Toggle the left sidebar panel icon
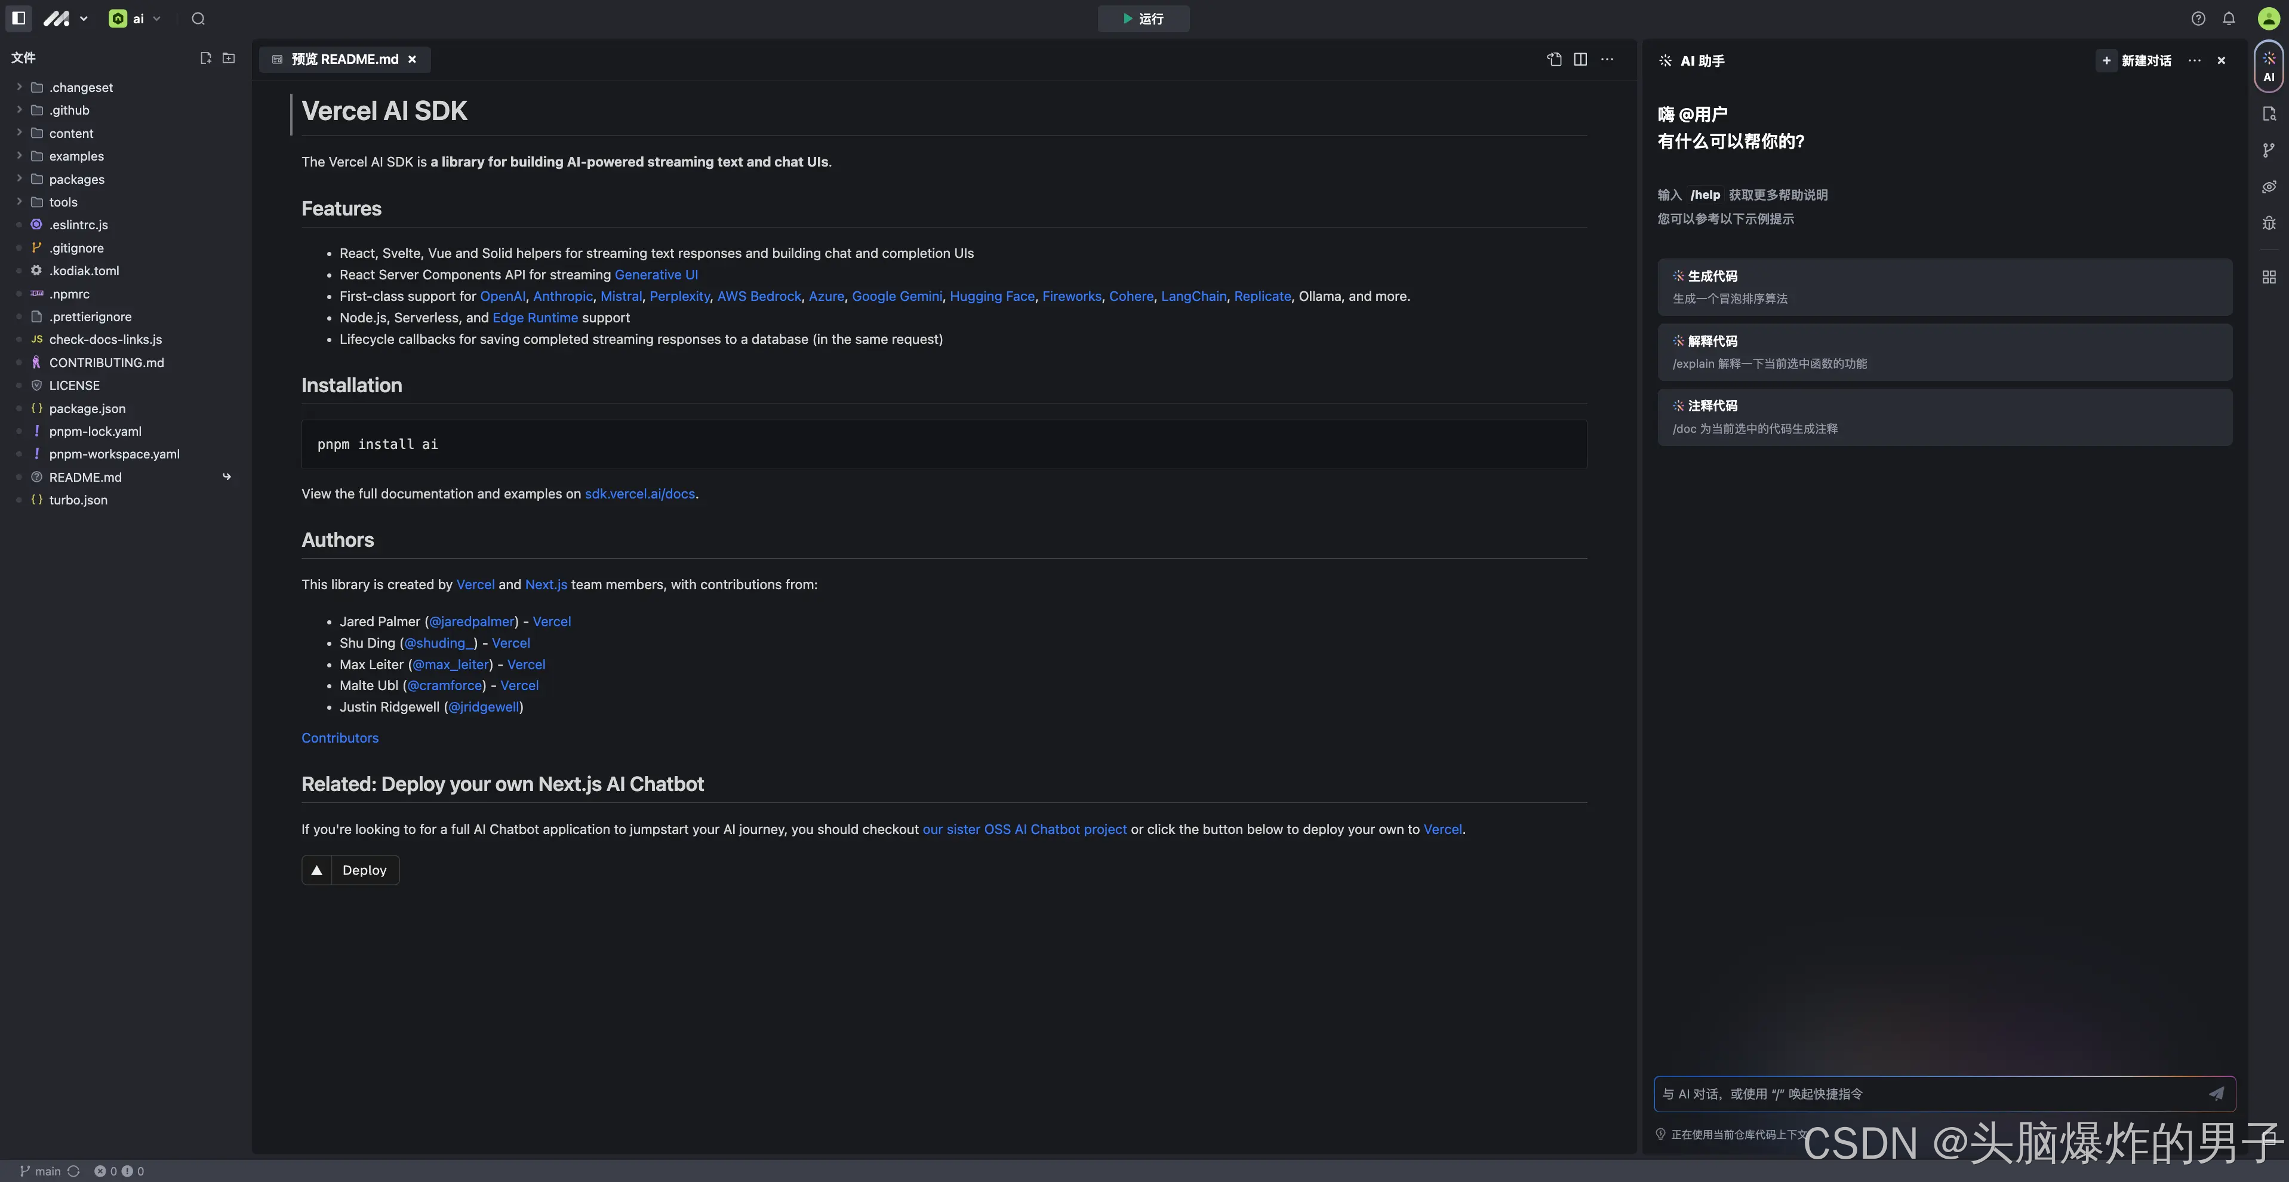Image resolution: width=2289 pixels, height=1182 pixels. click(x=19, y=18)
